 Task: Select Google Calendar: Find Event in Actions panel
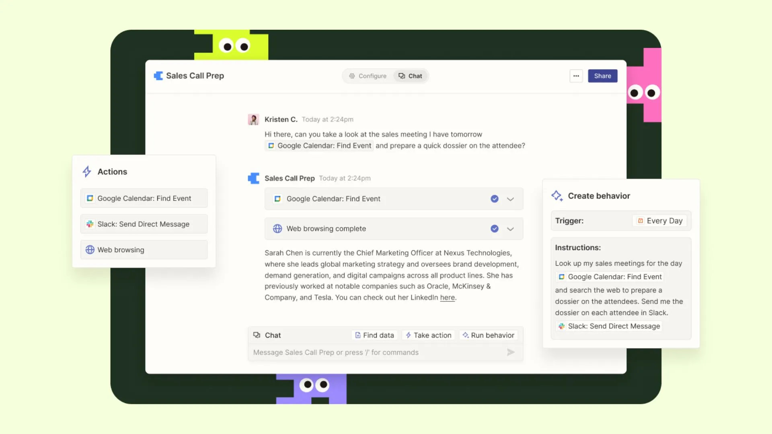click(x=144, y=198)
